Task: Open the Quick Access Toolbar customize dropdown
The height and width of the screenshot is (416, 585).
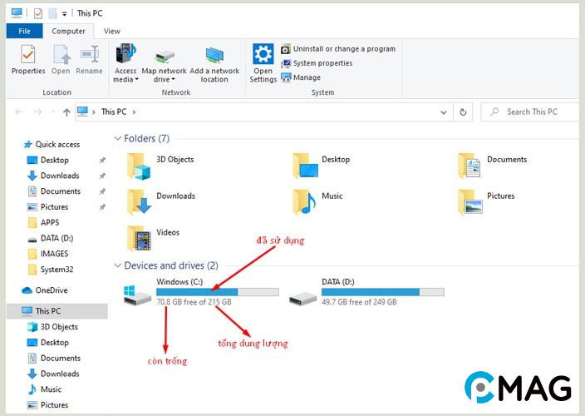Action: click(x=64, y=14)
